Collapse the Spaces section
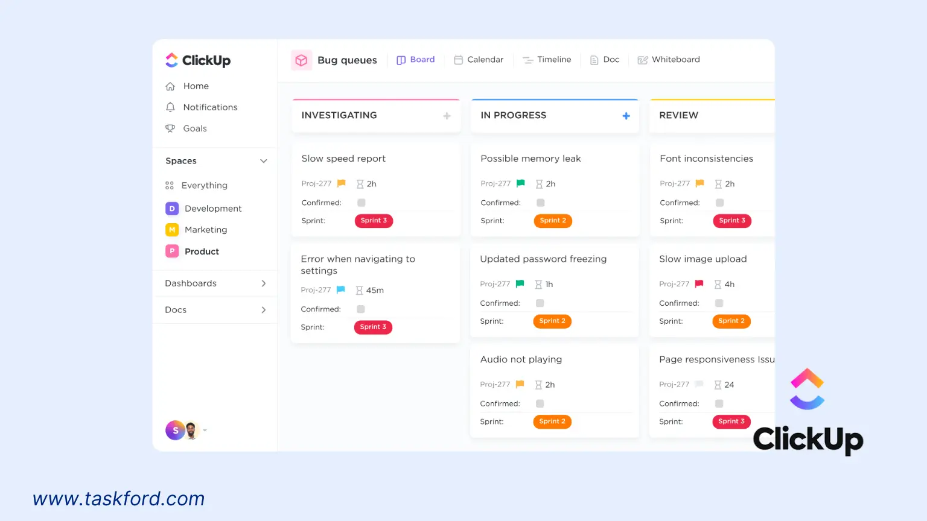 tap(264, 161)
